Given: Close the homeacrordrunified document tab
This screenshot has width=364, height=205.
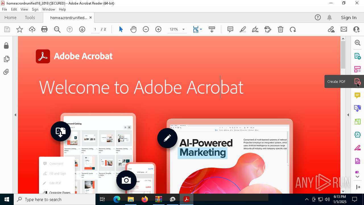Looking at the screenshot, I should 90,17.
